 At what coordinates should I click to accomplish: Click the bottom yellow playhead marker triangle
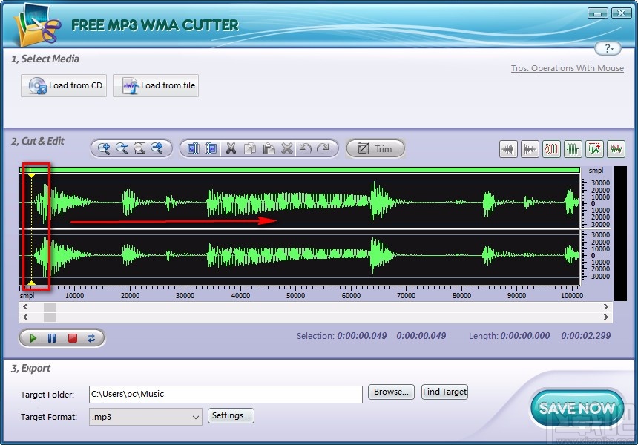[x=31, y=283]
